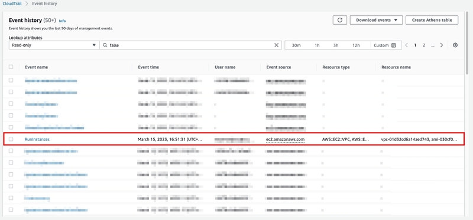Click the Create Athena table button
This screenshot has width=473, height=220.
[432, 20]
